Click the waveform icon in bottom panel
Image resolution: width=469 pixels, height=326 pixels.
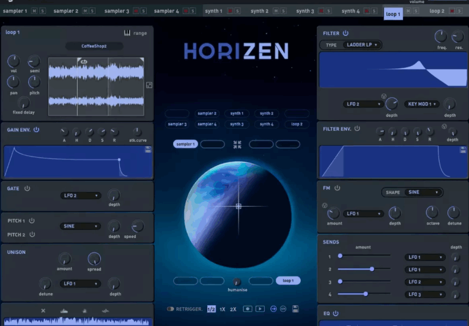(x=105, y=311)
